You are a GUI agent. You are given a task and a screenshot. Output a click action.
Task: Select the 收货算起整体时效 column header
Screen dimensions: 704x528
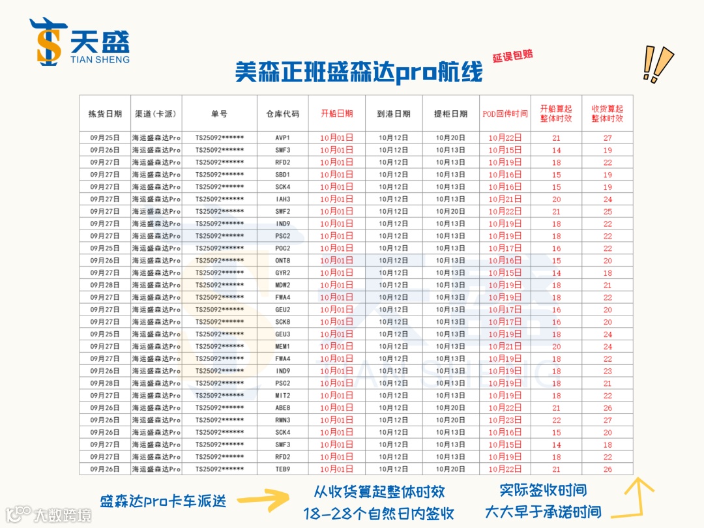607,113
